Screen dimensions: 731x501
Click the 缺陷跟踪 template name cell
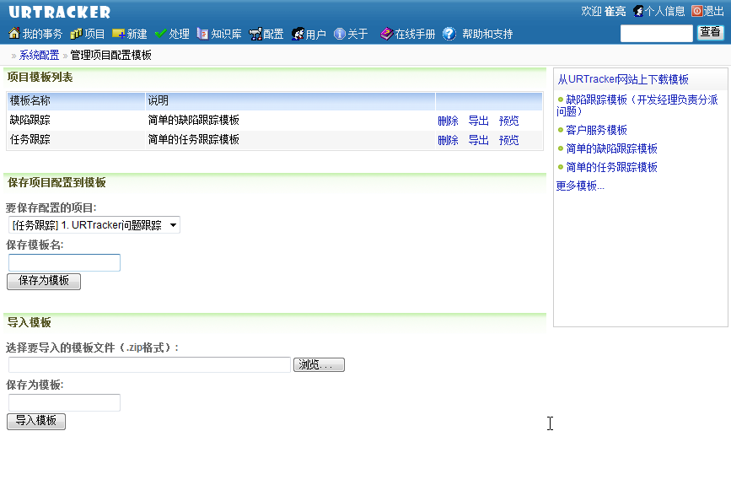pos(76,121)
